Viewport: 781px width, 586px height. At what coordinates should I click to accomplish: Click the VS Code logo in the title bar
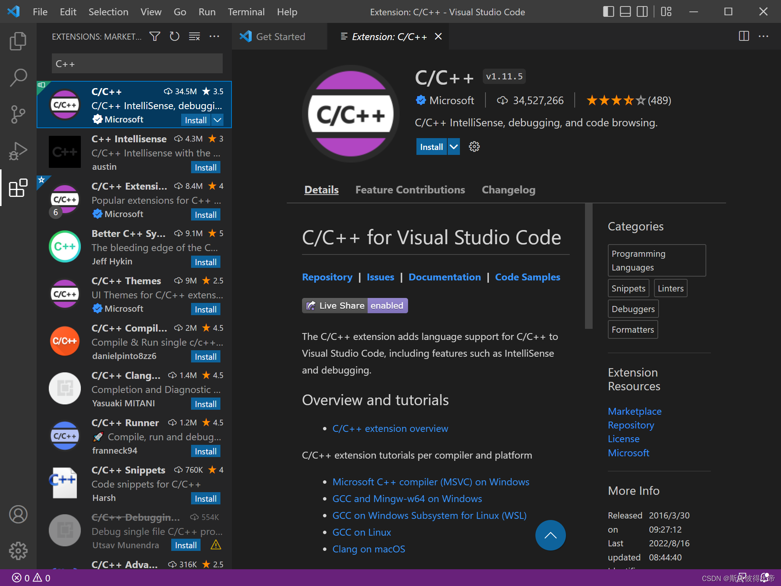pyautogui.click(x=14, y=11)
